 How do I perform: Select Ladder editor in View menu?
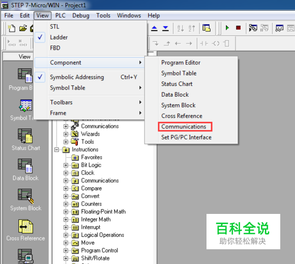click(90, 37)
